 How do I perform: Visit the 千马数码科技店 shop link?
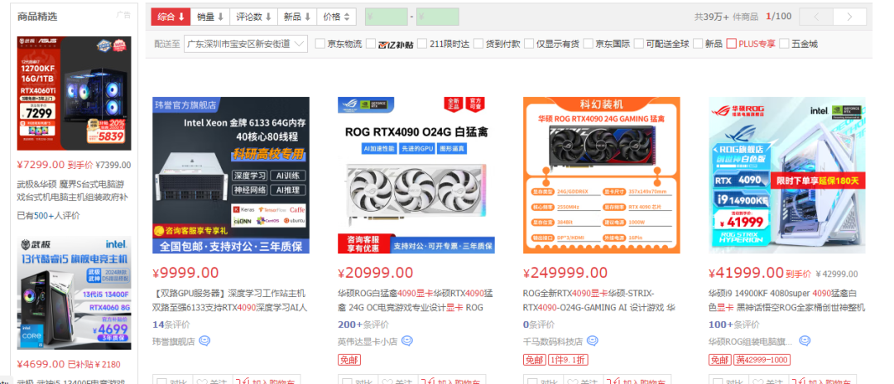pyautogui.click(x=552, y=342)
